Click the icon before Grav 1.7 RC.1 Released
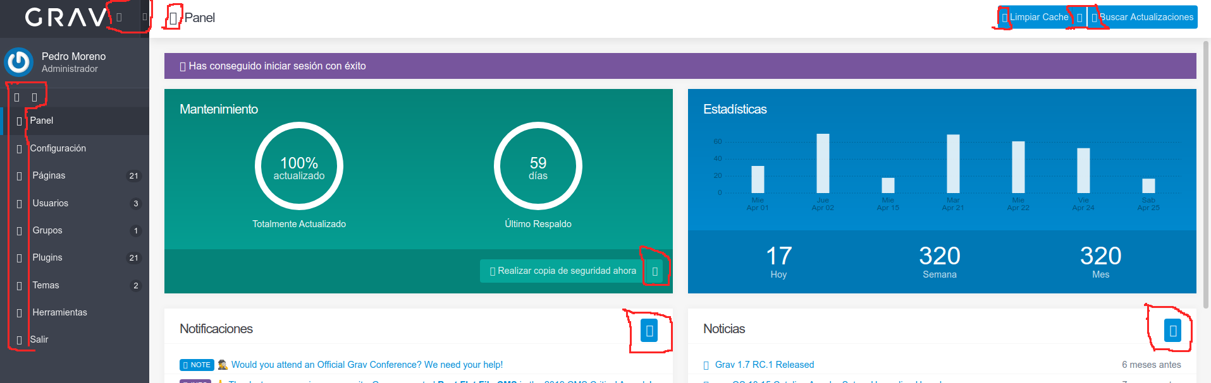1211x383 pixels. click(x=706, y=365)
